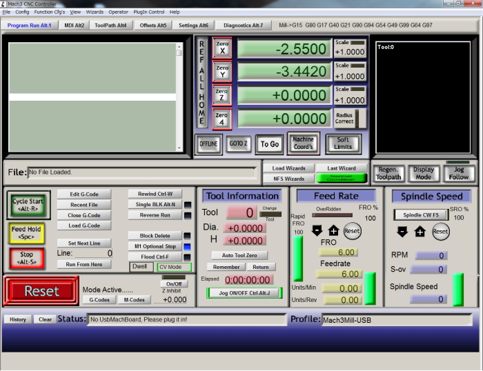Enable Flood Ctrl-F coolant

click(x=155, y=257)
